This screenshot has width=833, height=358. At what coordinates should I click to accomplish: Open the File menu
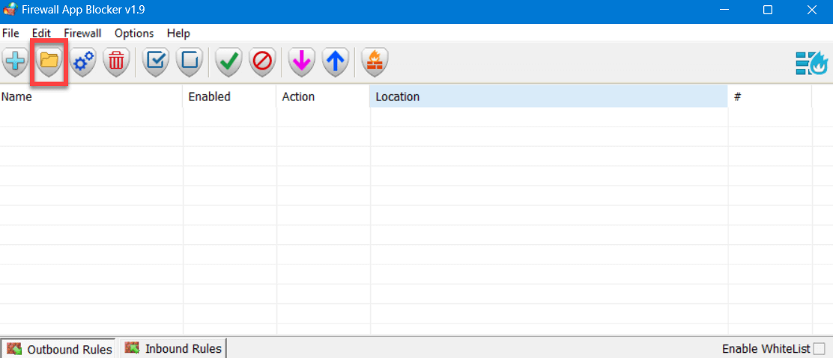pyautogui.click(x=10, y=33)
